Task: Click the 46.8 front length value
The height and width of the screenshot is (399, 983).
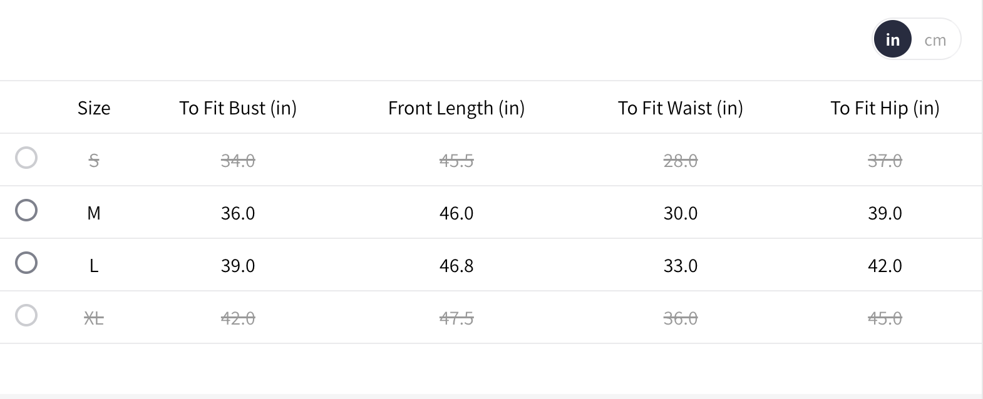Action: pos(456,266)
